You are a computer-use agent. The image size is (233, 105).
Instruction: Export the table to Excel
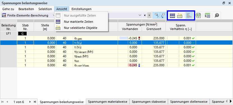tap(198, 15)
